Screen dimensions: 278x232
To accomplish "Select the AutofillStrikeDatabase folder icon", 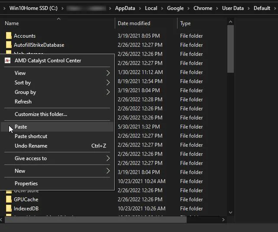I will pos(9,45).
